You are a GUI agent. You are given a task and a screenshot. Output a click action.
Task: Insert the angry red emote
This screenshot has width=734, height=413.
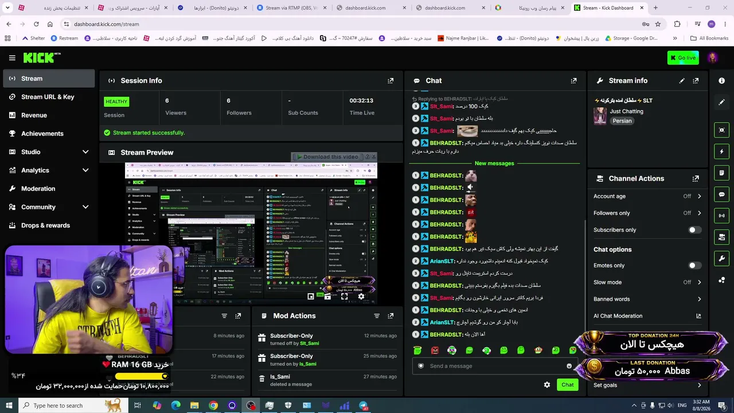[435, 350]
